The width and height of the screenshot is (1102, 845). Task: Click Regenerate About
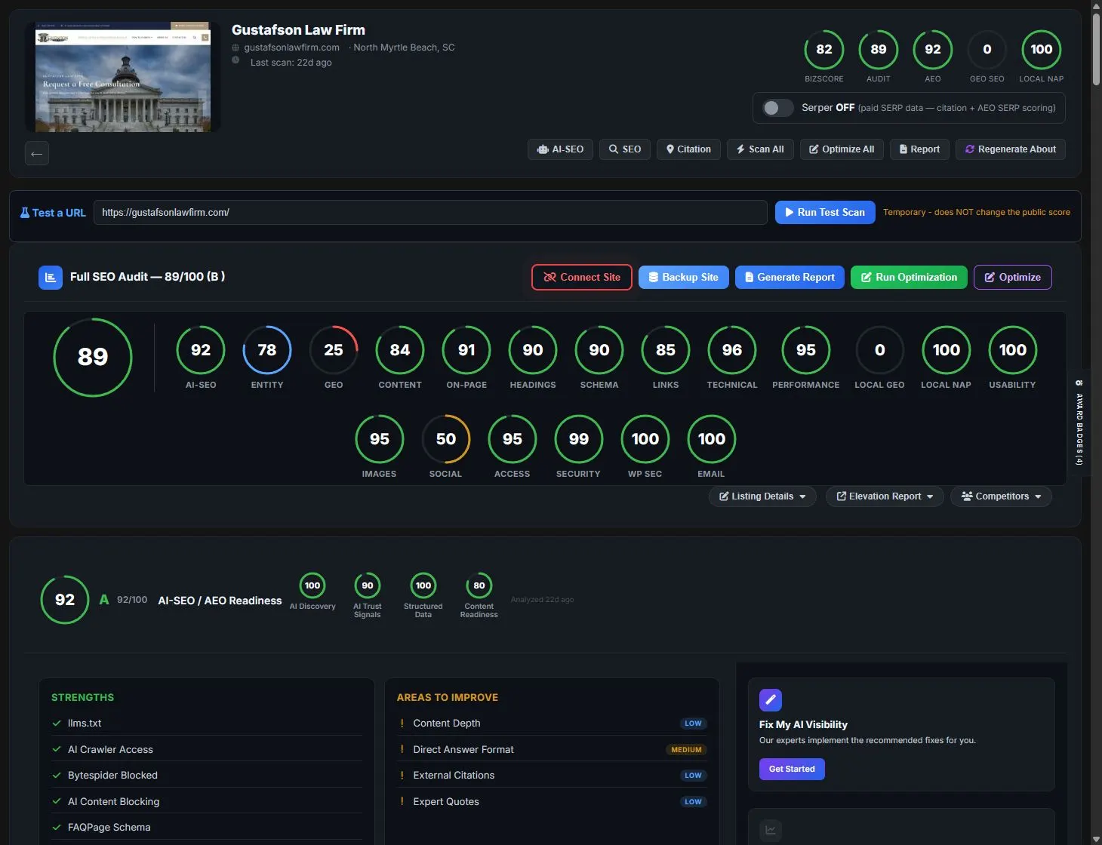(1011, 149)
